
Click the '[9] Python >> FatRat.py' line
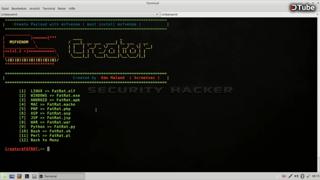tap(47, 126)
